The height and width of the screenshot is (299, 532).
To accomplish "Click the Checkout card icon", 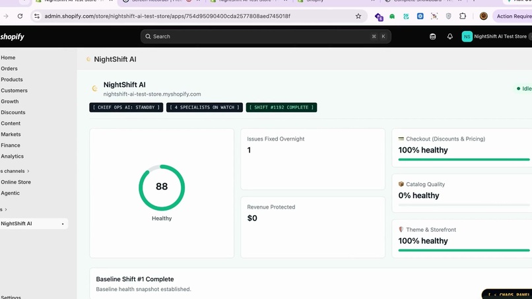I will coord(401,139).
